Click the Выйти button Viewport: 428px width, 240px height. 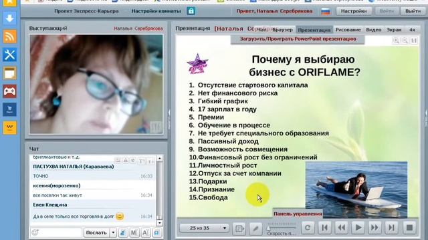pos(413,11)
